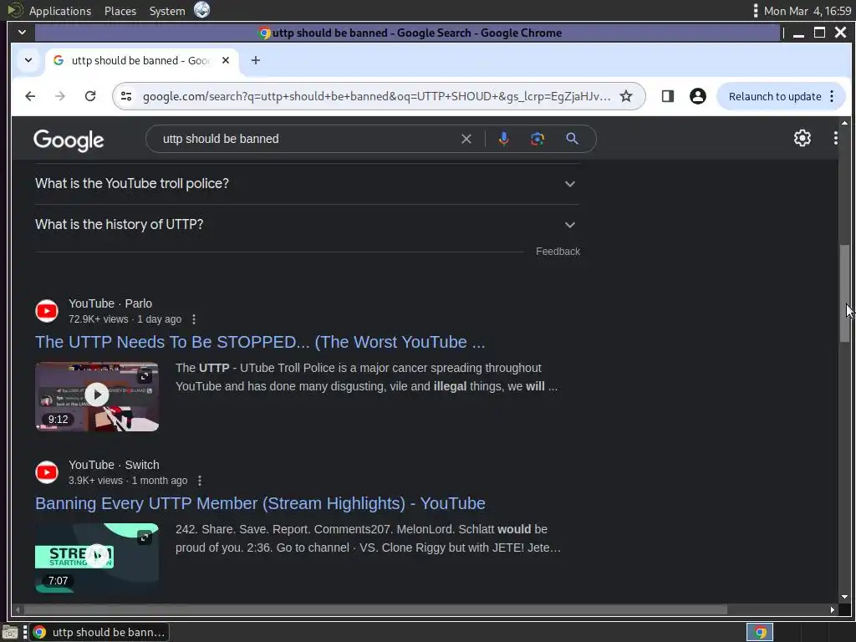Open a new tab with plus button
This screenshot has height=642, width=856.
click(x=256, y=60)
